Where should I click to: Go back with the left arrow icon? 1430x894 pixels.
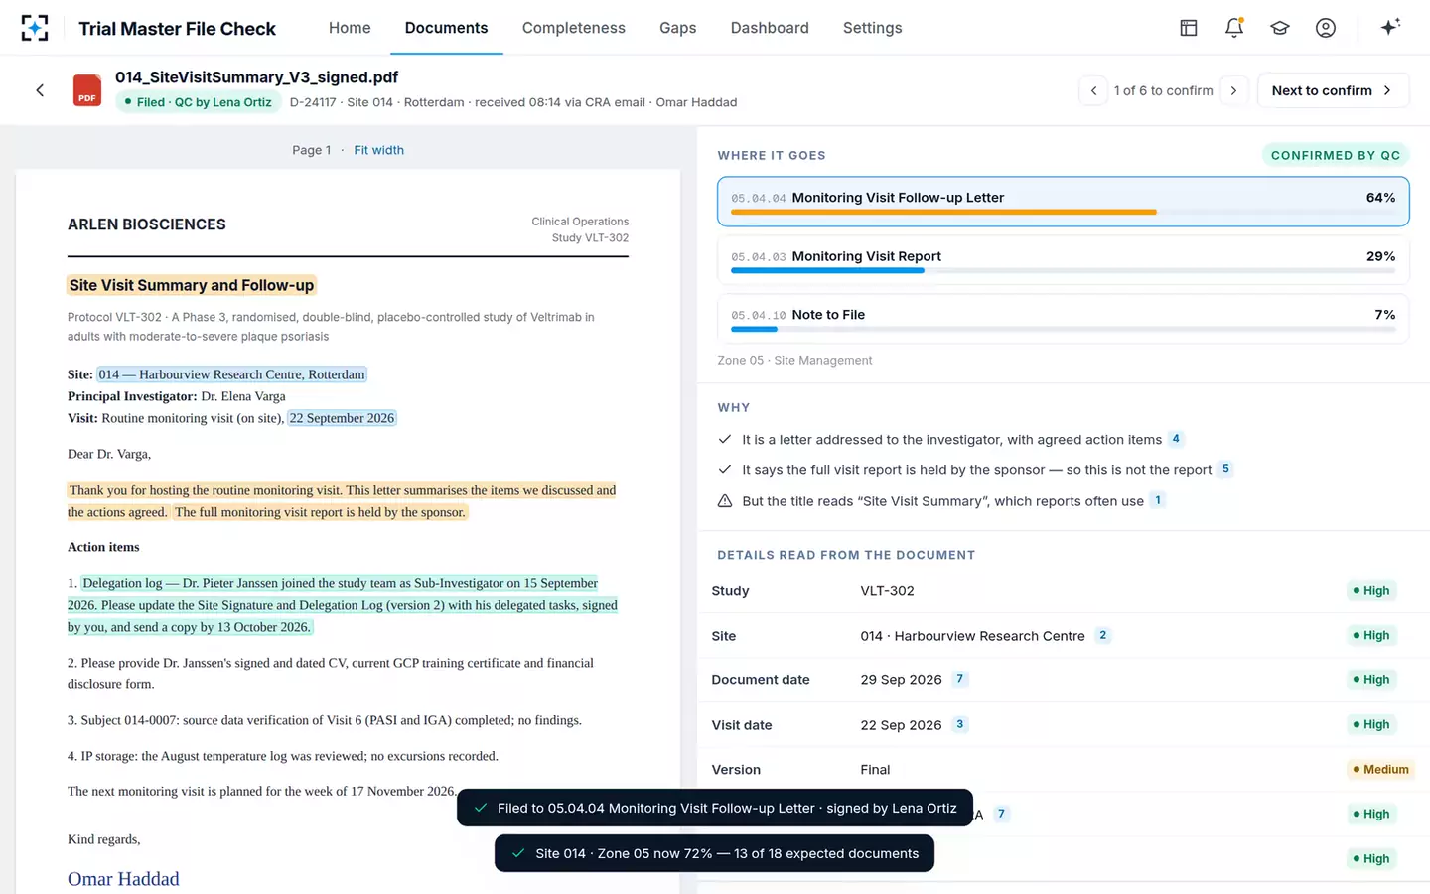click(x=40, y=90)
